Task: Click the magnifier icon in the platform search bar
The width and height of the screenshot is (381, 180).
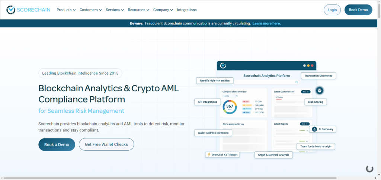Action: [x=297, y=82]
